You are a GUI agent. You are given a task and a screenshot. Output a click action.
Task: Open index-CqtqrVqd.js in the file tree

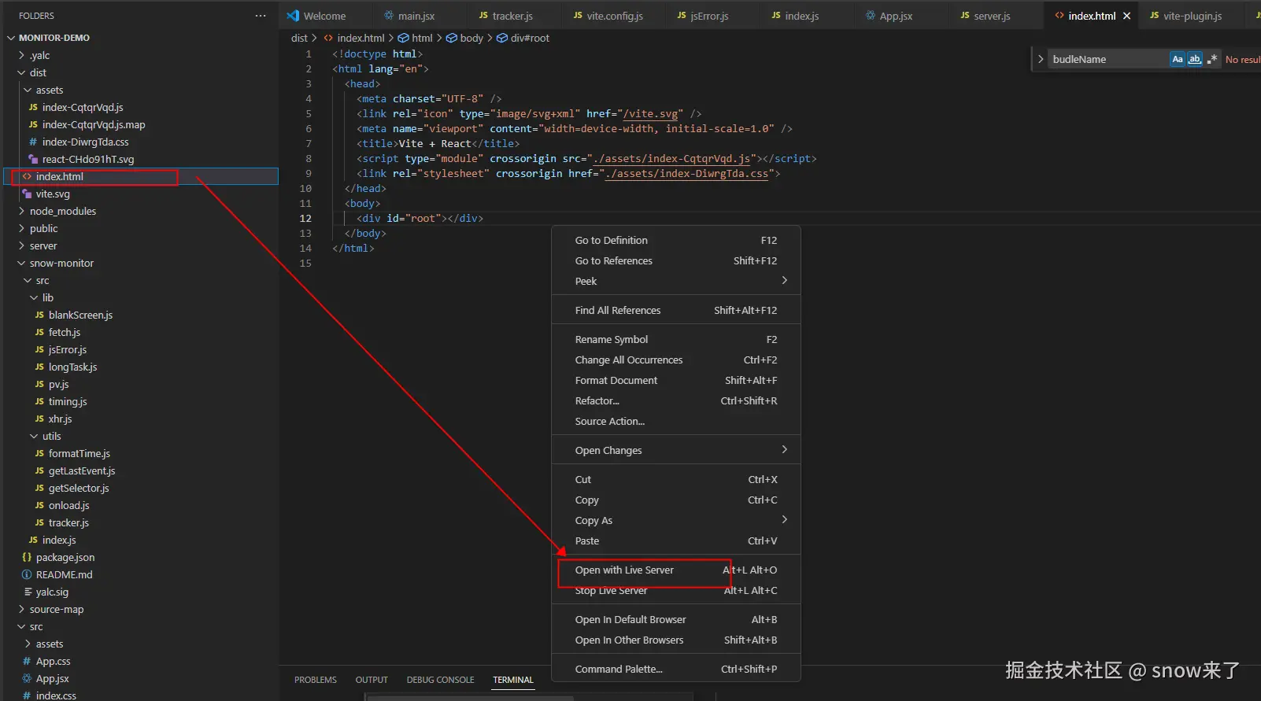[x=83, y=107]
